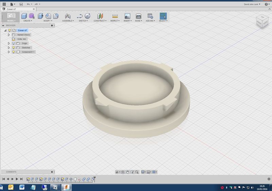Open the David John user account dropdown
Viewport: 272px width, 191px height.
point(252,4)
